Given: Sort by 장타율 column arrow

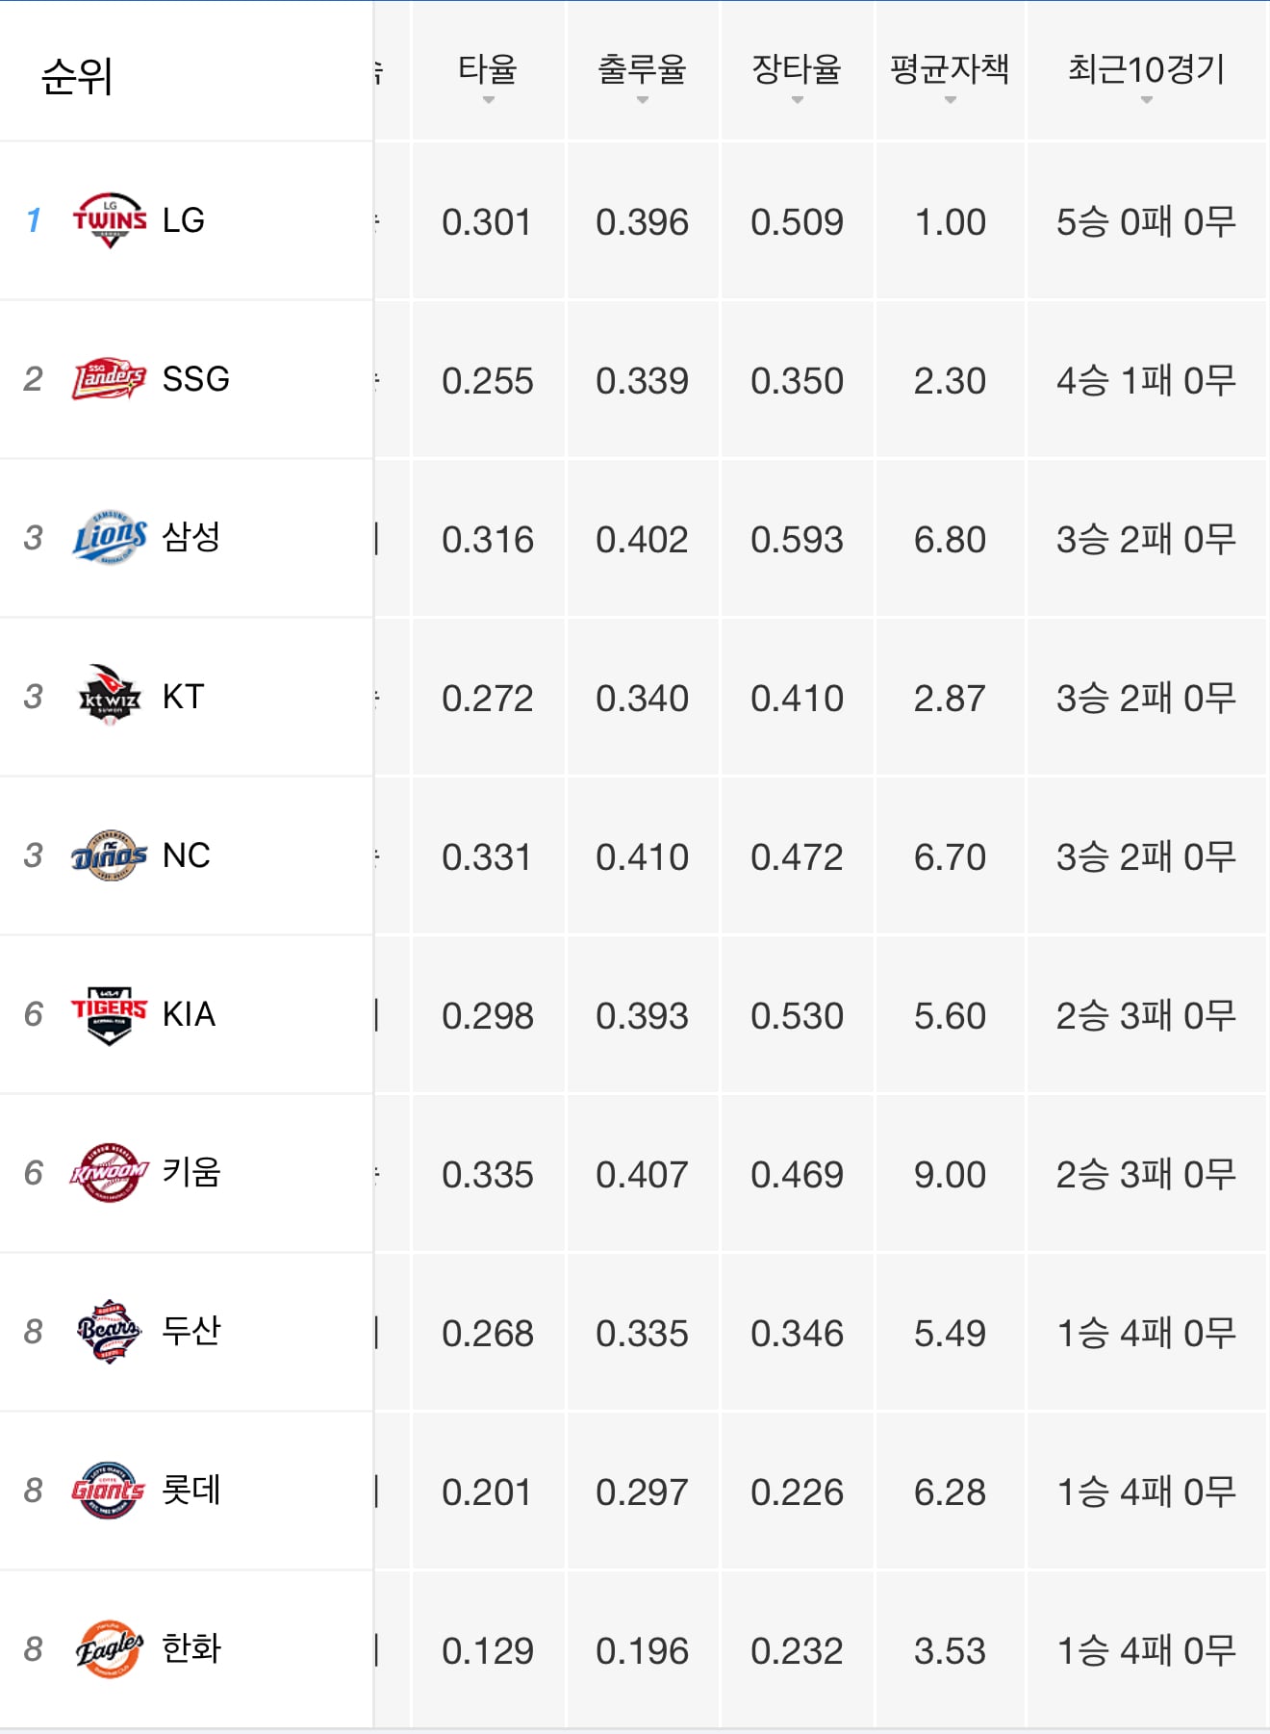Looking at the screenshot, I should click(797, 100).
